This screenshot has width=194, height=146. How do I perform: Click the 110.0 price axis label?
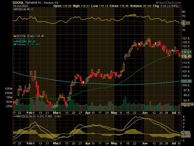click(x=186, y=67)
